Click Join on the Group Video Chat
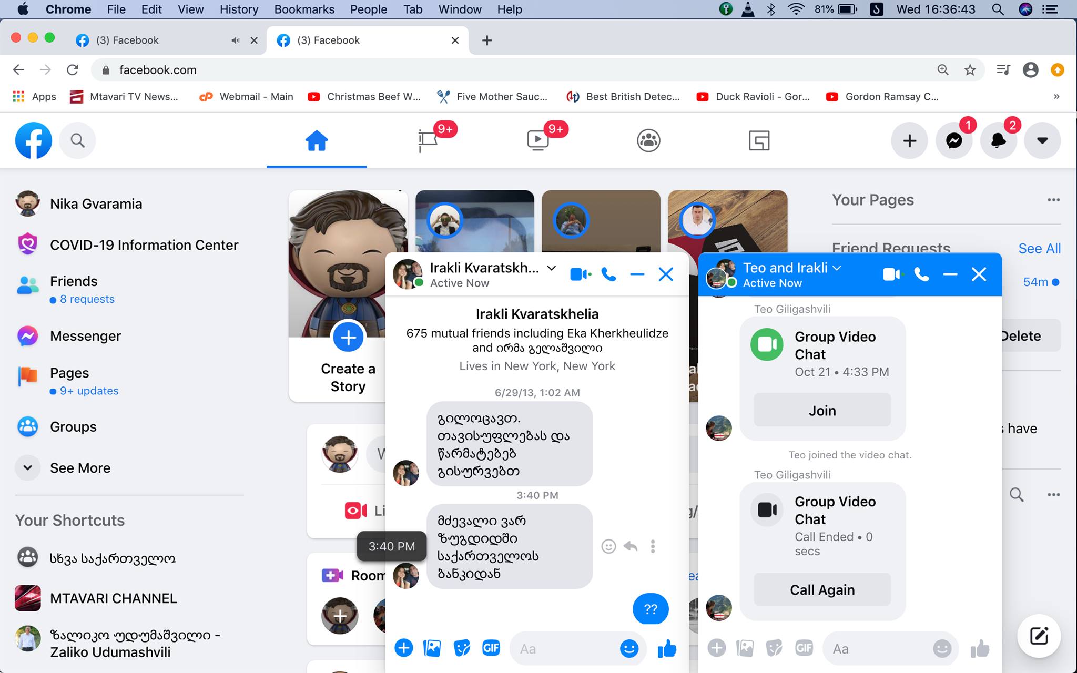Screen dimensions: 1077x673 click(x=822, y=411)
